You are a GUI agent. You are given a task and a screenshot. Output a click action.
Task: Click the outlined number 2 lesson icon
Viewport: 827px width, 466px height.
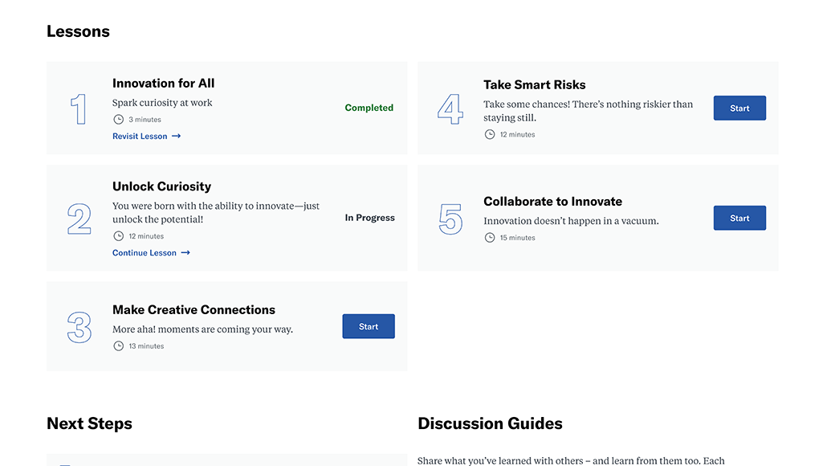pyautogui.click(x=79, y=219)
